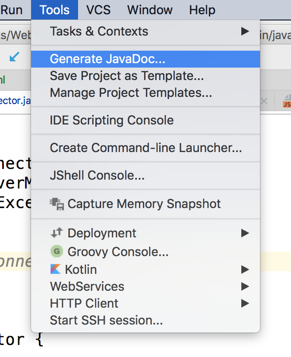Open the Window menu

pos(149,9)
